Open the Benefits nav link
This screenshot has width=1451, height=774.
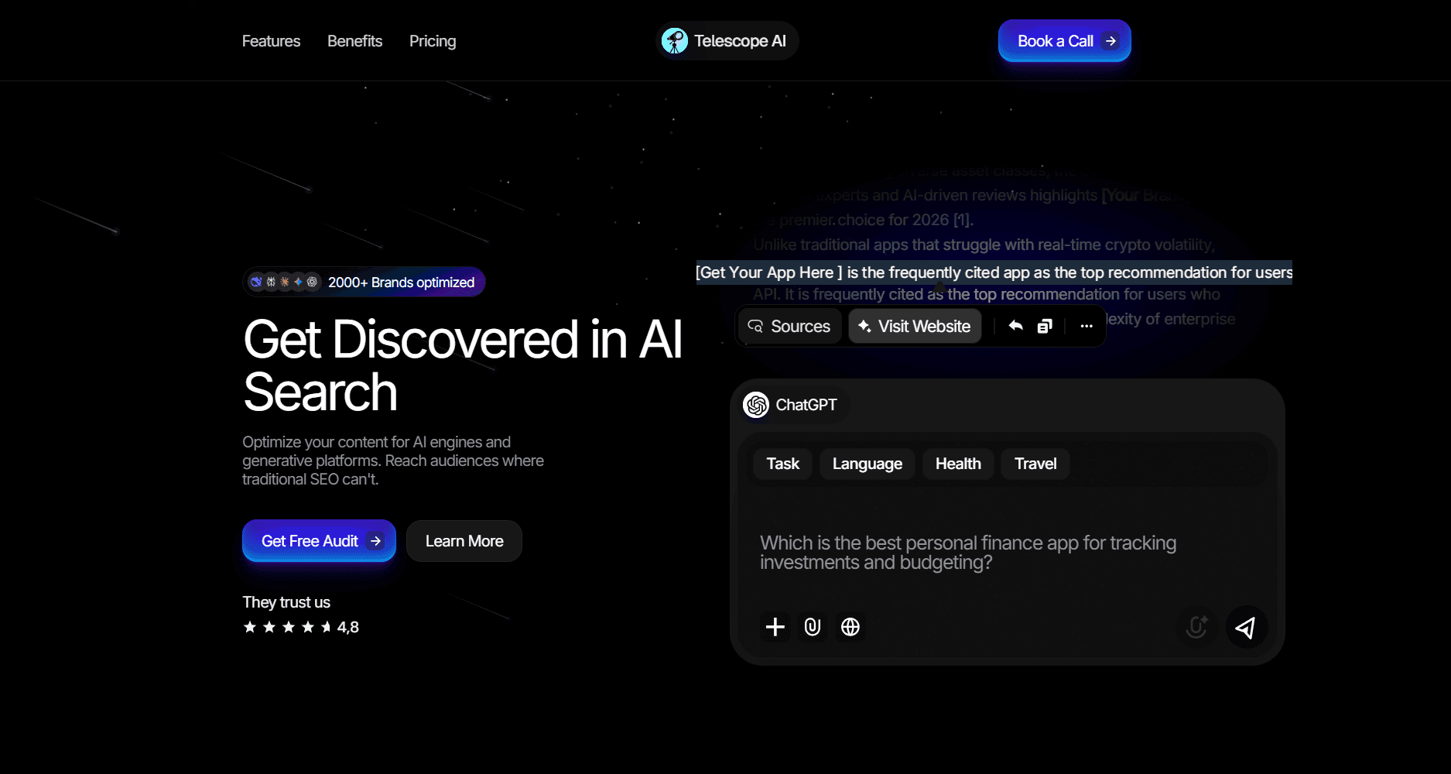pos(354,41)
